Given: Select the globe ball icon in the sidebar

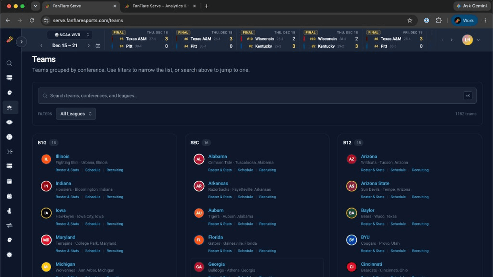Looking at the screenshot, I should [x=10, y=137].
